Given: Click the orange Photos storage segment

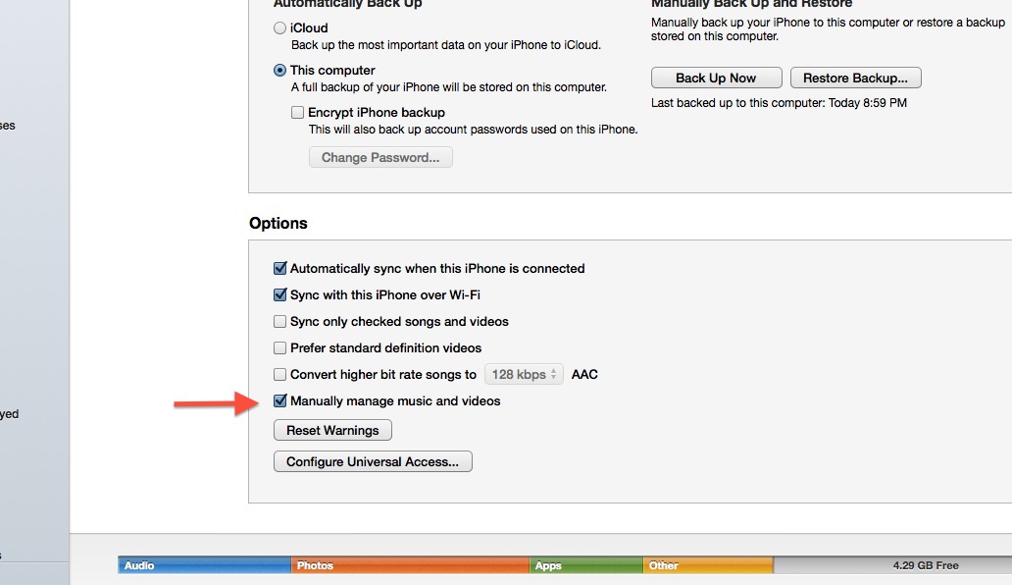Looking at the screenshot, I should 411,565.
